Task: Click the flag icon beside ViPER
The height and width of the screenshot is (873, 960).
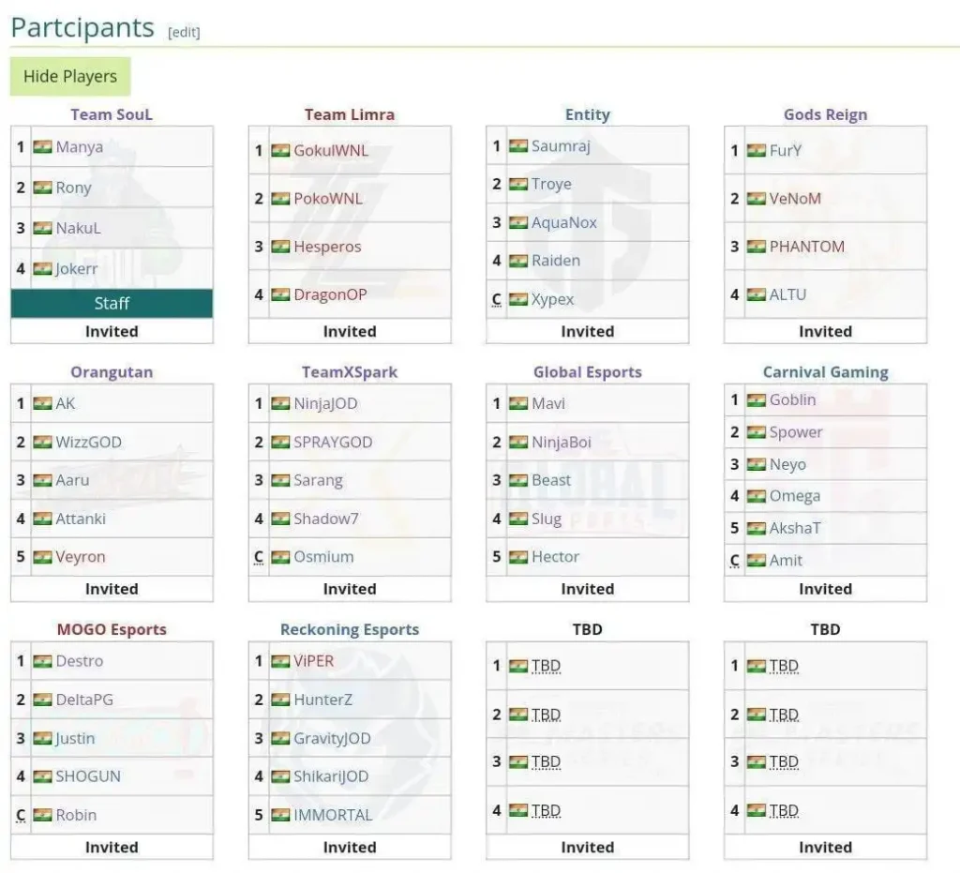Action: pyautogui.click(x=280, y=661)
